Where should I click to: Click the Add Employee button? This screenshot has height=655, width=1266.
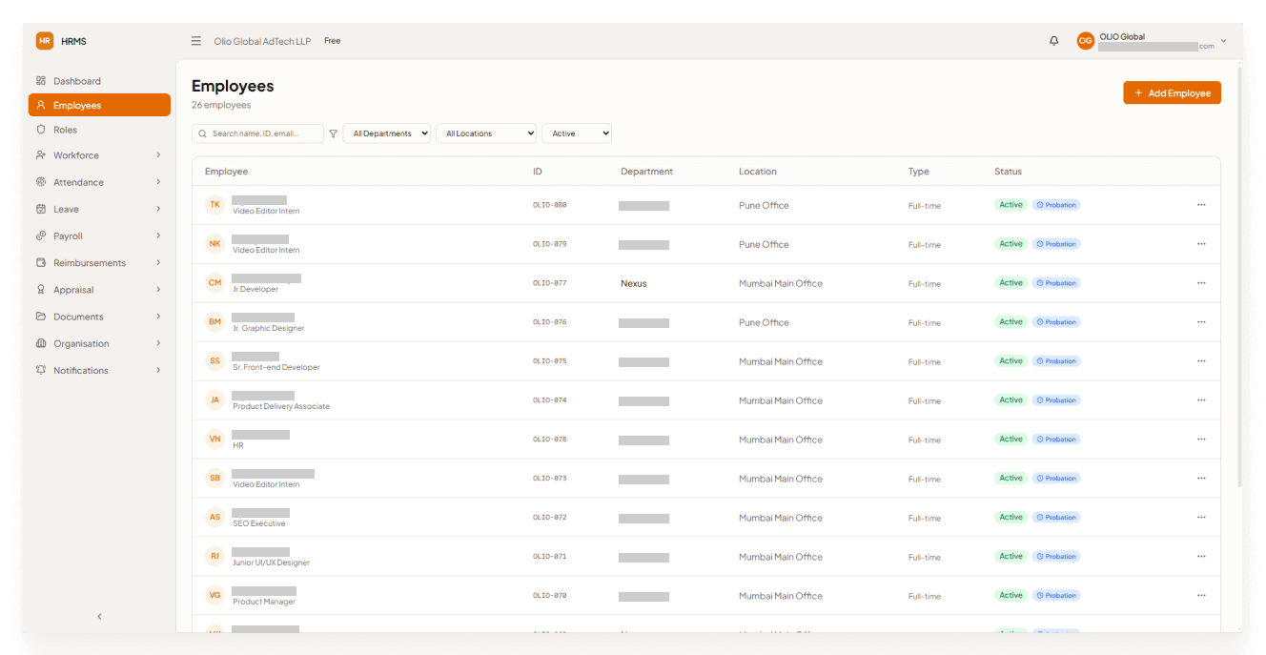(x=1172, y=92)
